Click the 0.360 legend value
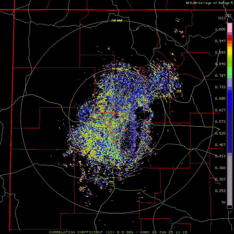Screen dimensions: 234x234 pos(220,168)
